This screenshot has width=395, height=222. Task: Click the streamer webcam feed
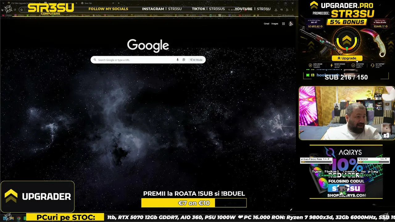(347, 113)
